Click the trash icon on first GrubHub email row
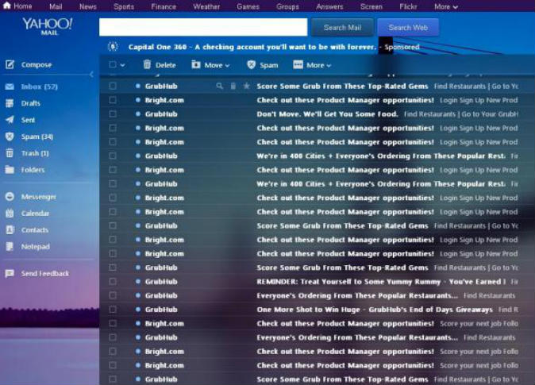 [x=233, y=86]
